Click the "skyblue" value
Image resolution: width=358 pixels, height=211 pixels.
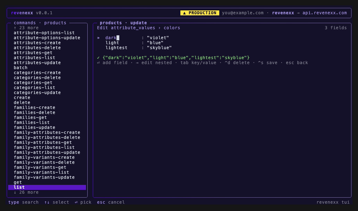point(159,48)
